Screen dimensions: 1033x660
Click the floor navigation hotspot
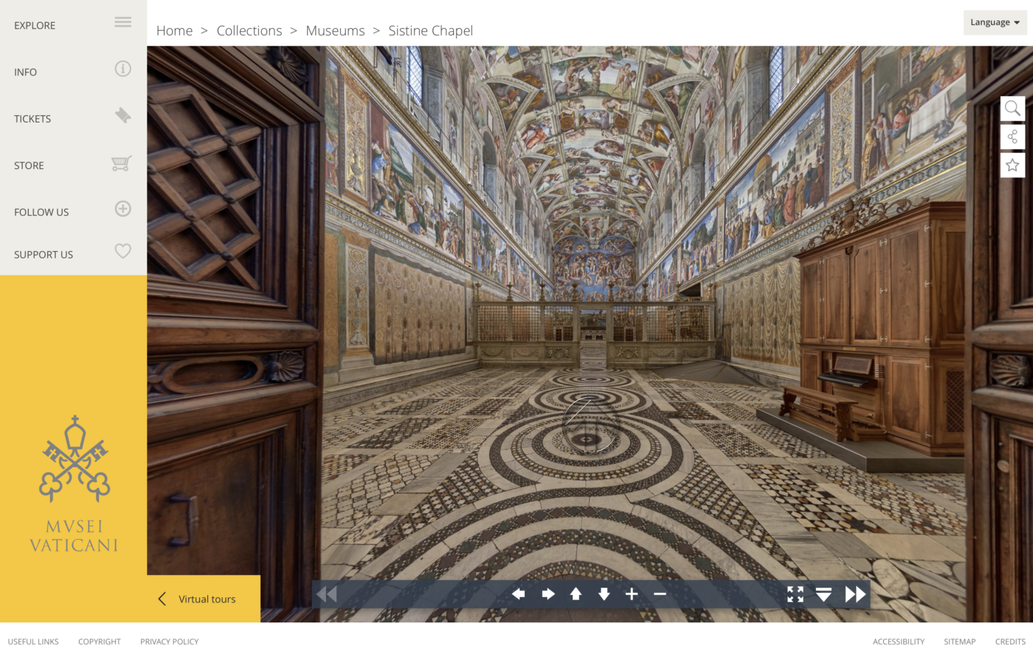click(590, 424)
